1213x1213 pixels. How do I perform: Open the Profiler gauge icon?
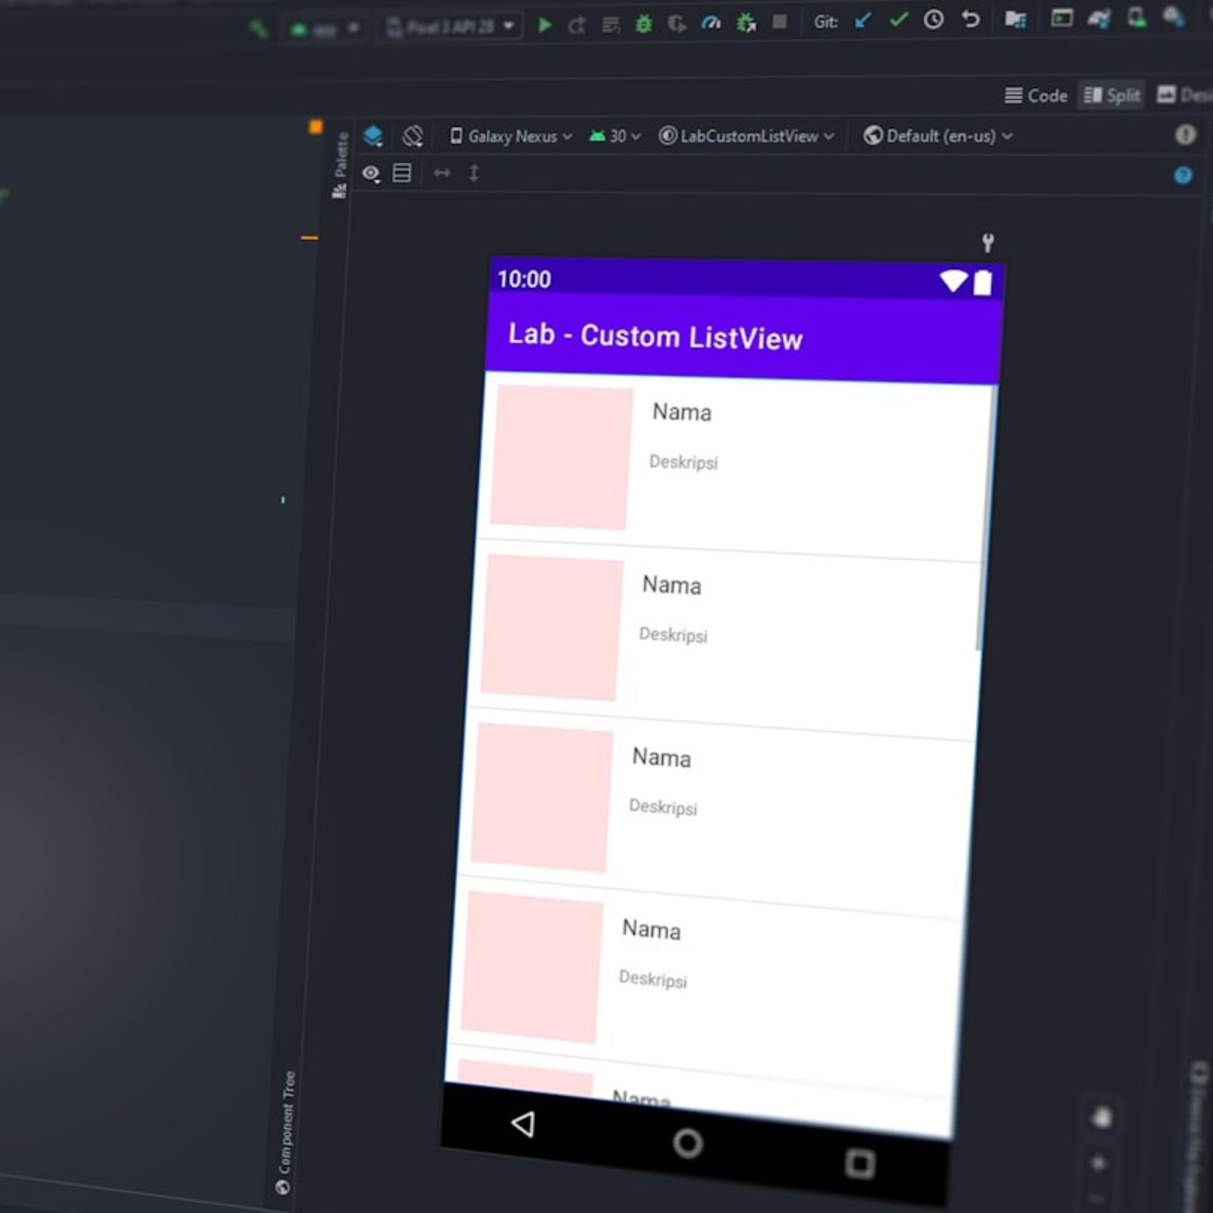tap(711, 24)
